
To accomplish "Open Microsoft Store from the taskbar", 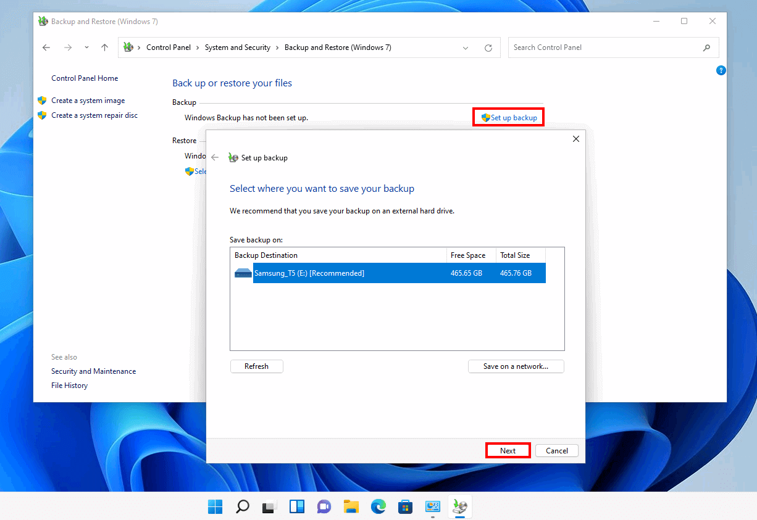I will 405,506.
